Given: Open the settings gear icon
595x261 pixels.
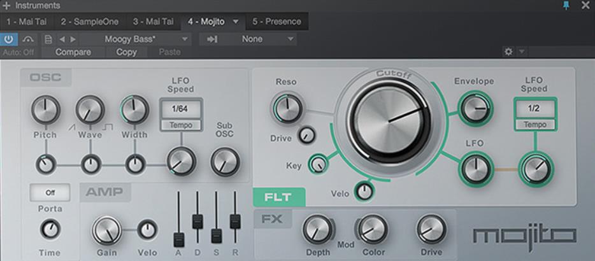Looking at the screenshot, I should [508, 52].
